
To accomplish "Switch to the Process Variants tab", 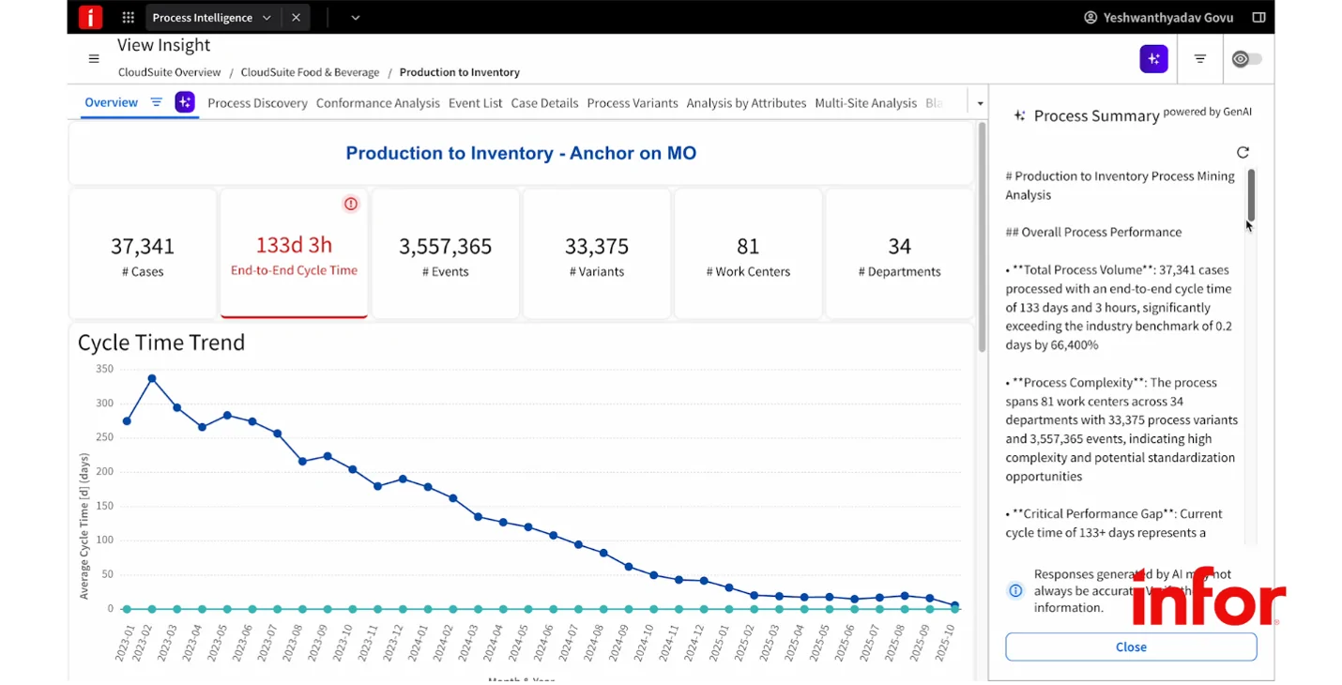I will (633, 103).
